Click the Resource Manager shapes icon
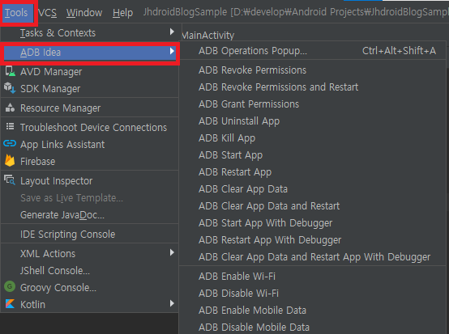The width and height of the screenshot is (449, 334). click(x=10, y=108)
